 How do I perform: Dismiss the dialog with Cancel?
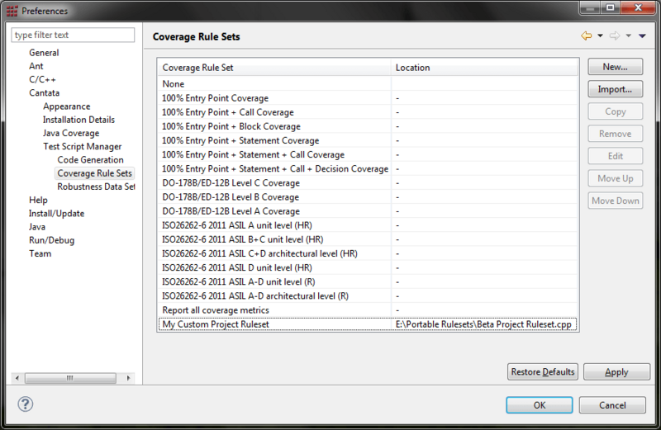click(x=612, y=405)
